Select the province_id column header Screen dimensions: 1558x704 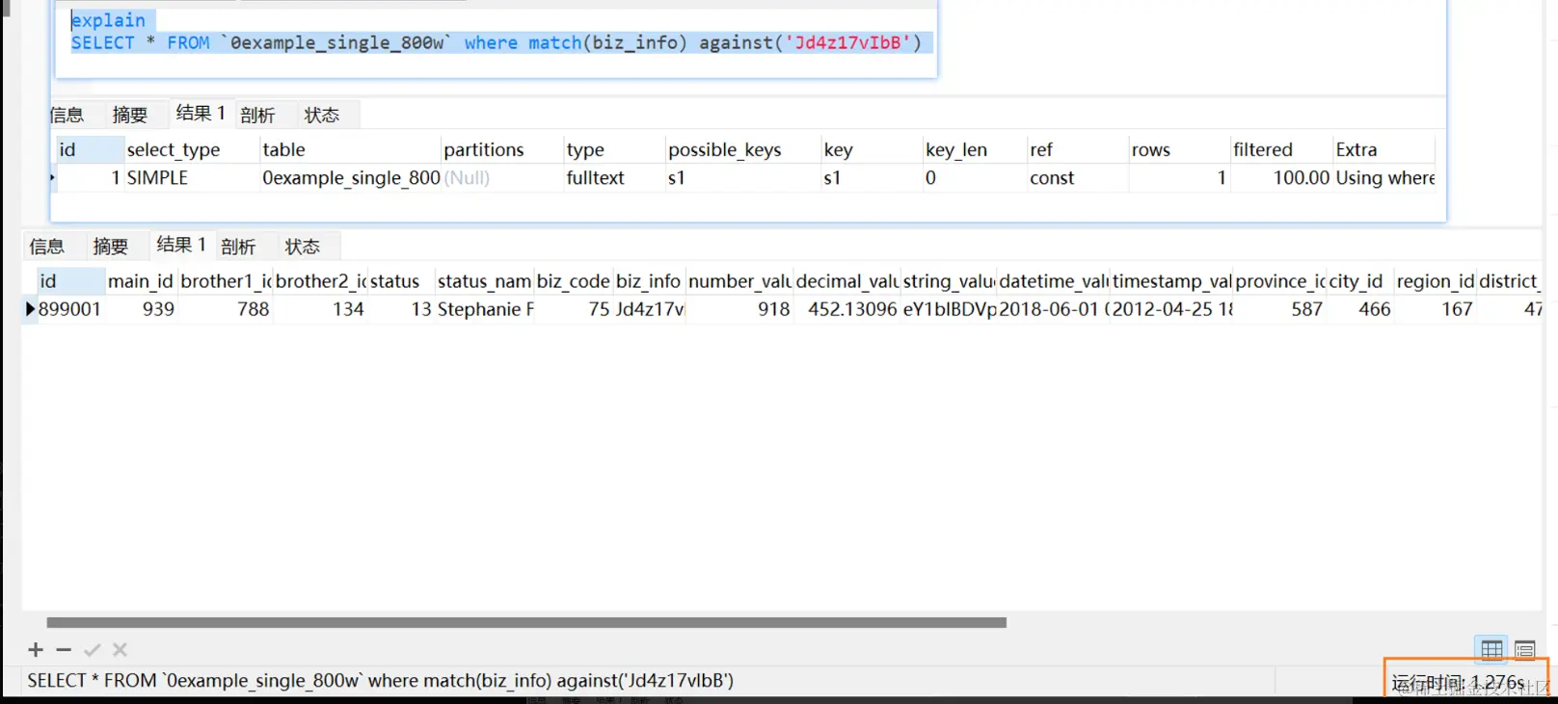pyautogui.click(x=1281, y=281)
